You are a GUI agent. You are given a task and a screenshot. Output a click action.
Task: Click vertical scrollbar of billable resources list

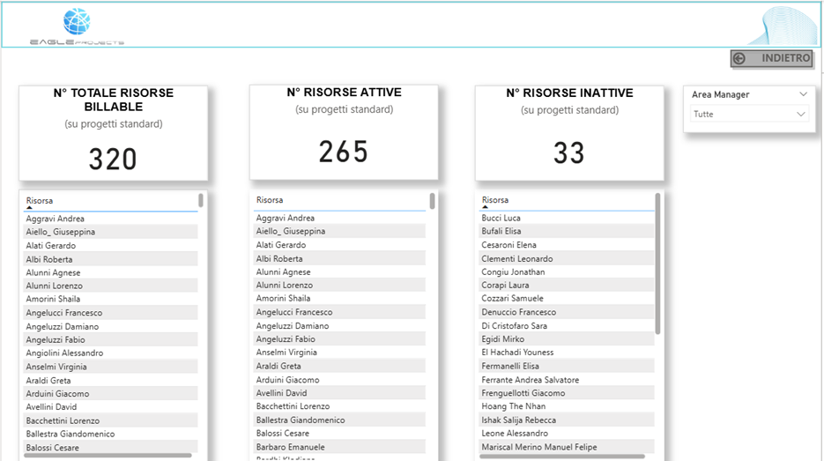(x=201, y=201)
